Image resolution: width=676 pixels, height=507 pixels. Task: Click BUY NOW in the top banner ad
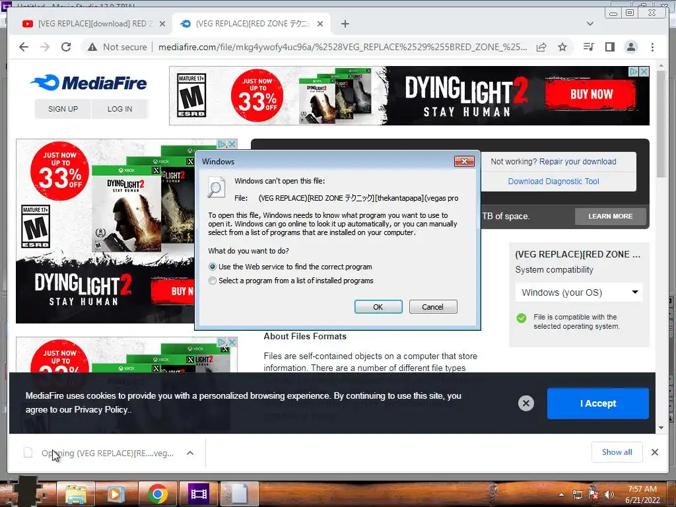click(x=591, y=94)
